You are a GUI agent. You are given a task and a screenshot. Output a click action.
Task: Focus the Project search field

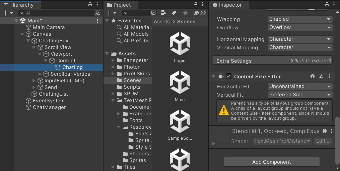(136, 13)
